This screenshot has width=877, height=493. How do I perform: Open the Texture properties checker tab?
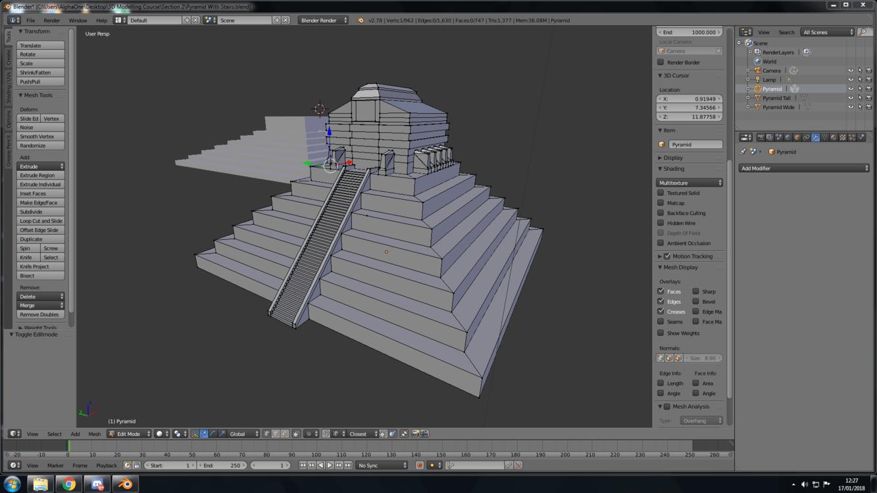point(843,137)
